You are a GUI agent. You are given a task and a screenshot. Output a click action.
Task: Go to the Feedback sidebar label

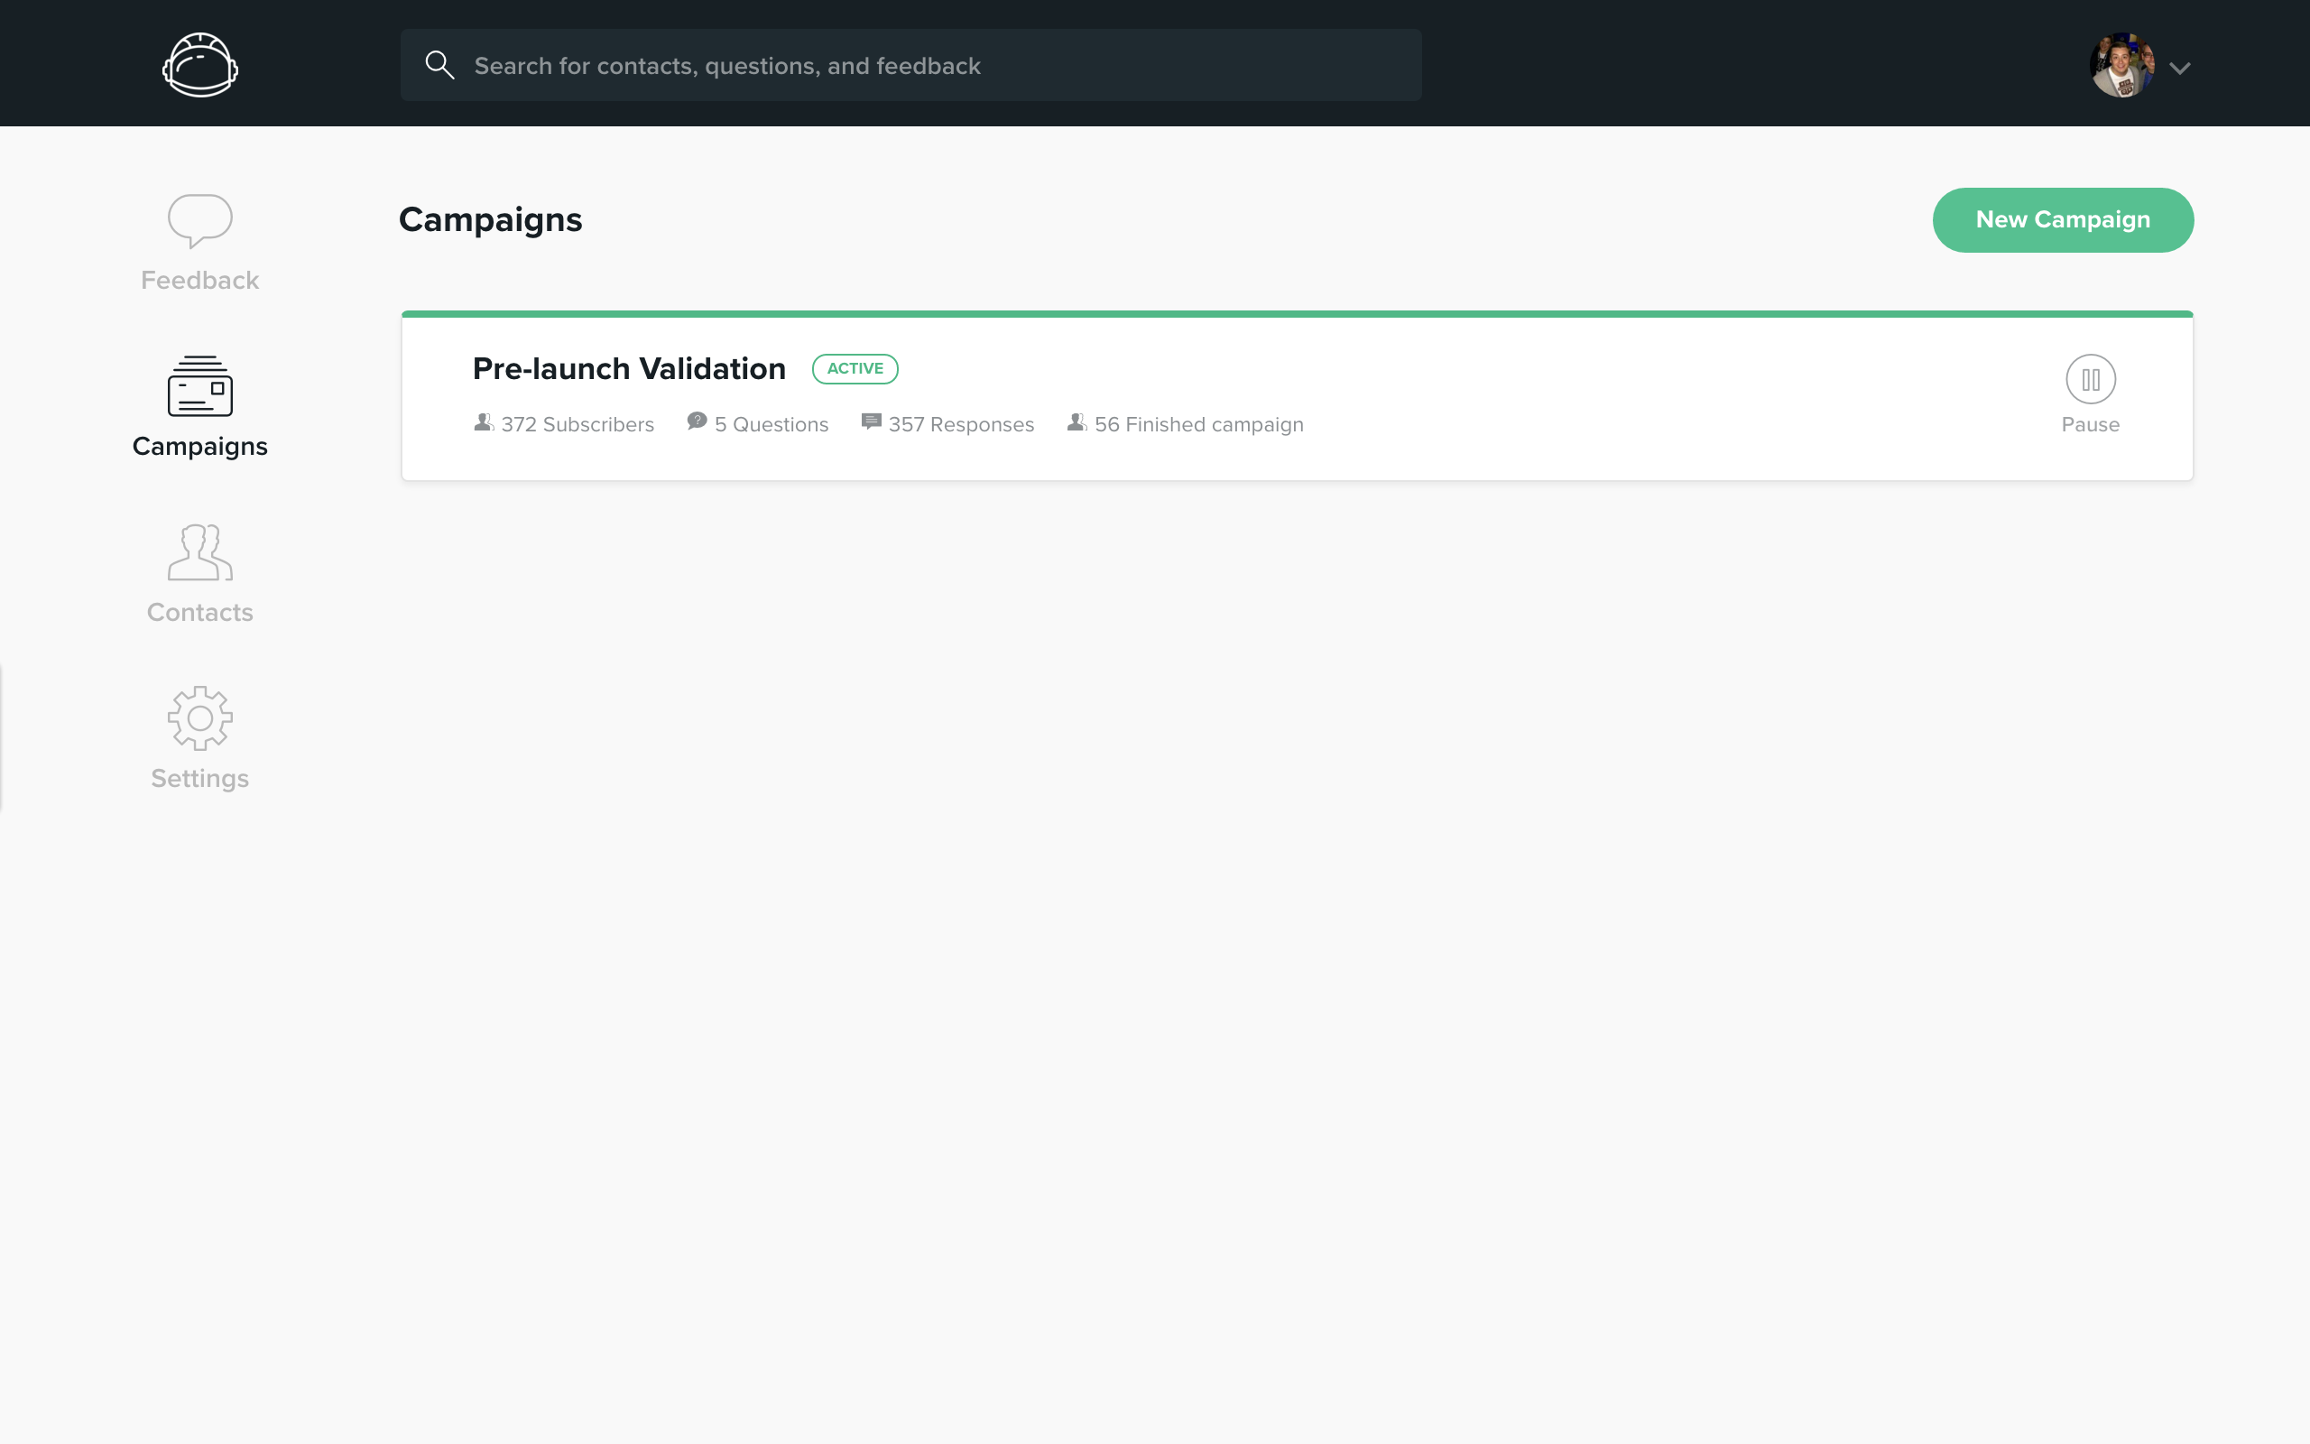point(199,281)
